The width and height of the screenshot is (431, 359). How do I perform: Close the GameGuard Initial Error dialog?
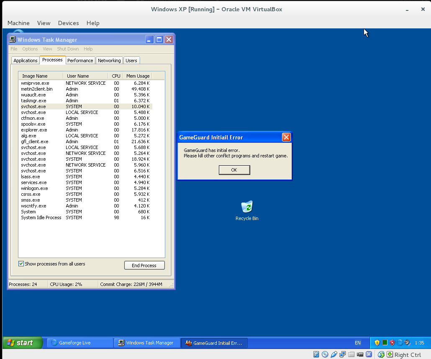(286, 137)
